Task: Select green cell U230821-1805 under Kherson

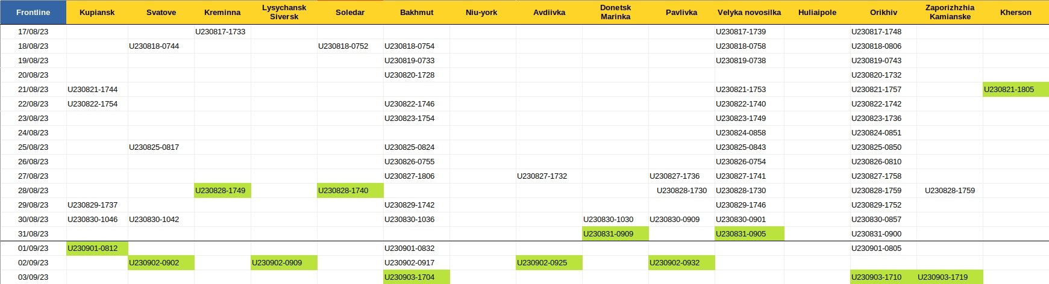Action: point(1016,90)
